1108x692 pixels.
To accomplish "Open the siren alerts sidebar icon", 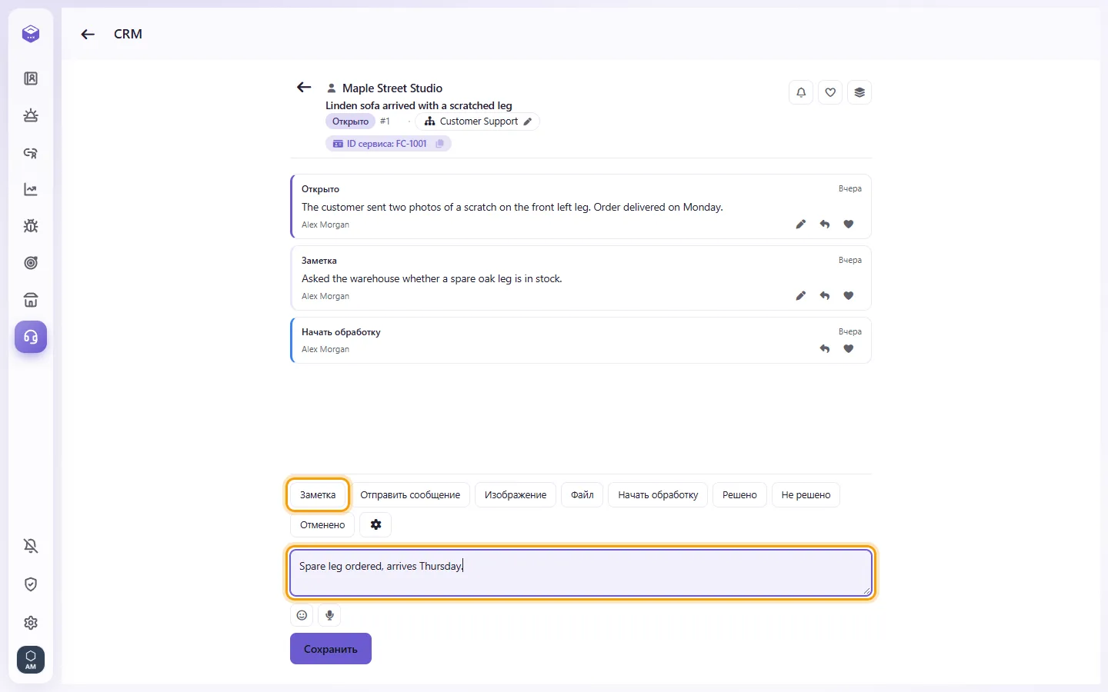I will point(31,115).
